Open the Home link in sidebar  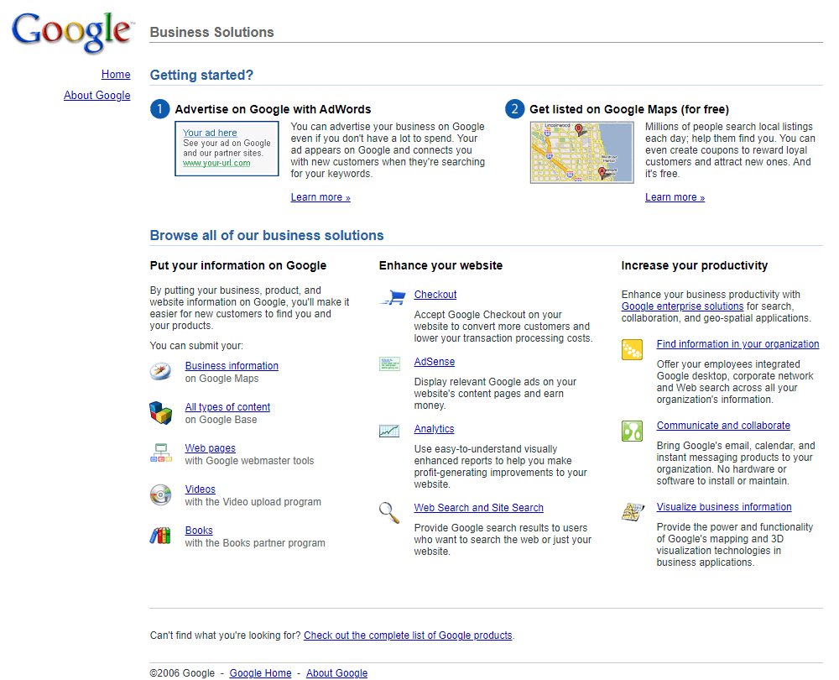point(116,75)
